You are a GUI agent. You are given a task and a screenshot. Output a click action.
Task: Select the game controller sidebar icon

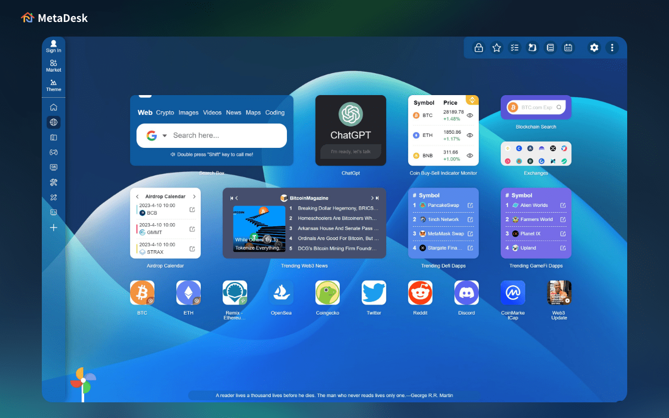tap(53, 153)
